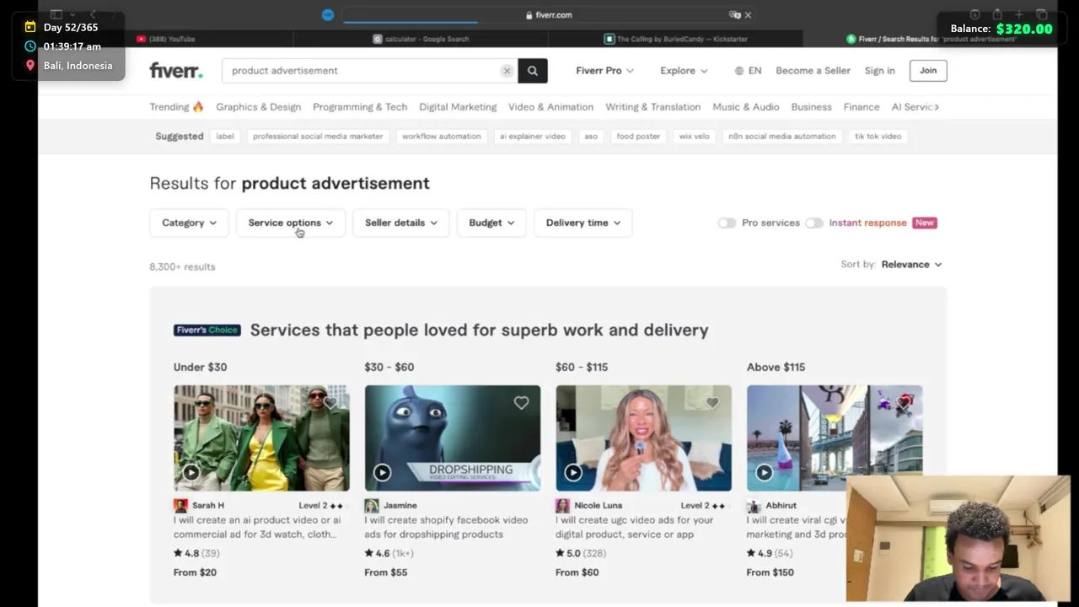Image resolution: width=1079 pixels, height=607 pixels.
Task: Select the 'ai explainer video' suggested tag
Action: [533, 136]
